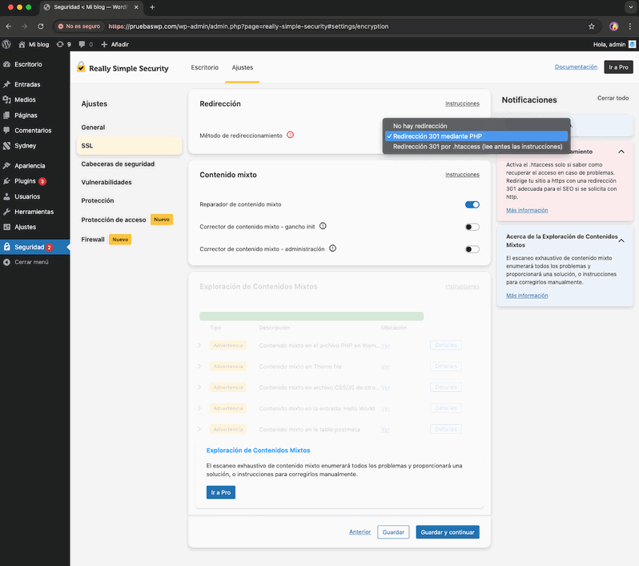Expand the archivo PHP warning row arrow

[x=199, y=346]
